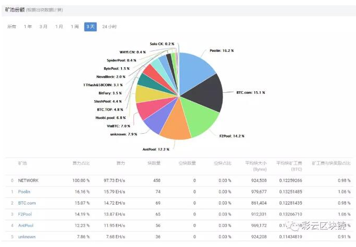356x247 pixels.
Task: Click the 'unknown: 7.9 %' chart label
Action: [123, 134]
